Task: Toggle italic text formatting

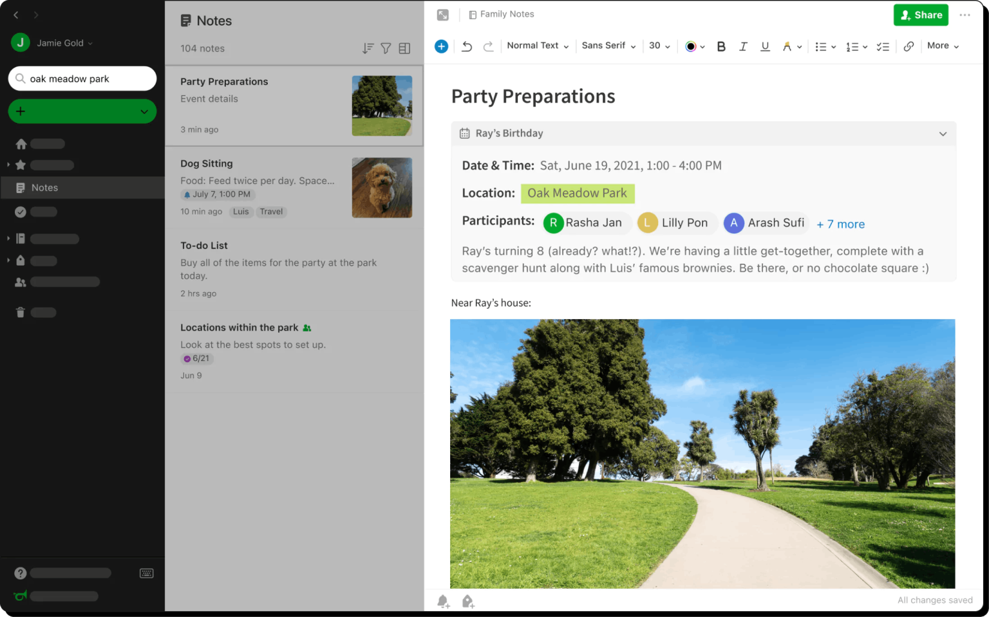Action: pyautogui.click(x=743, y=46)
